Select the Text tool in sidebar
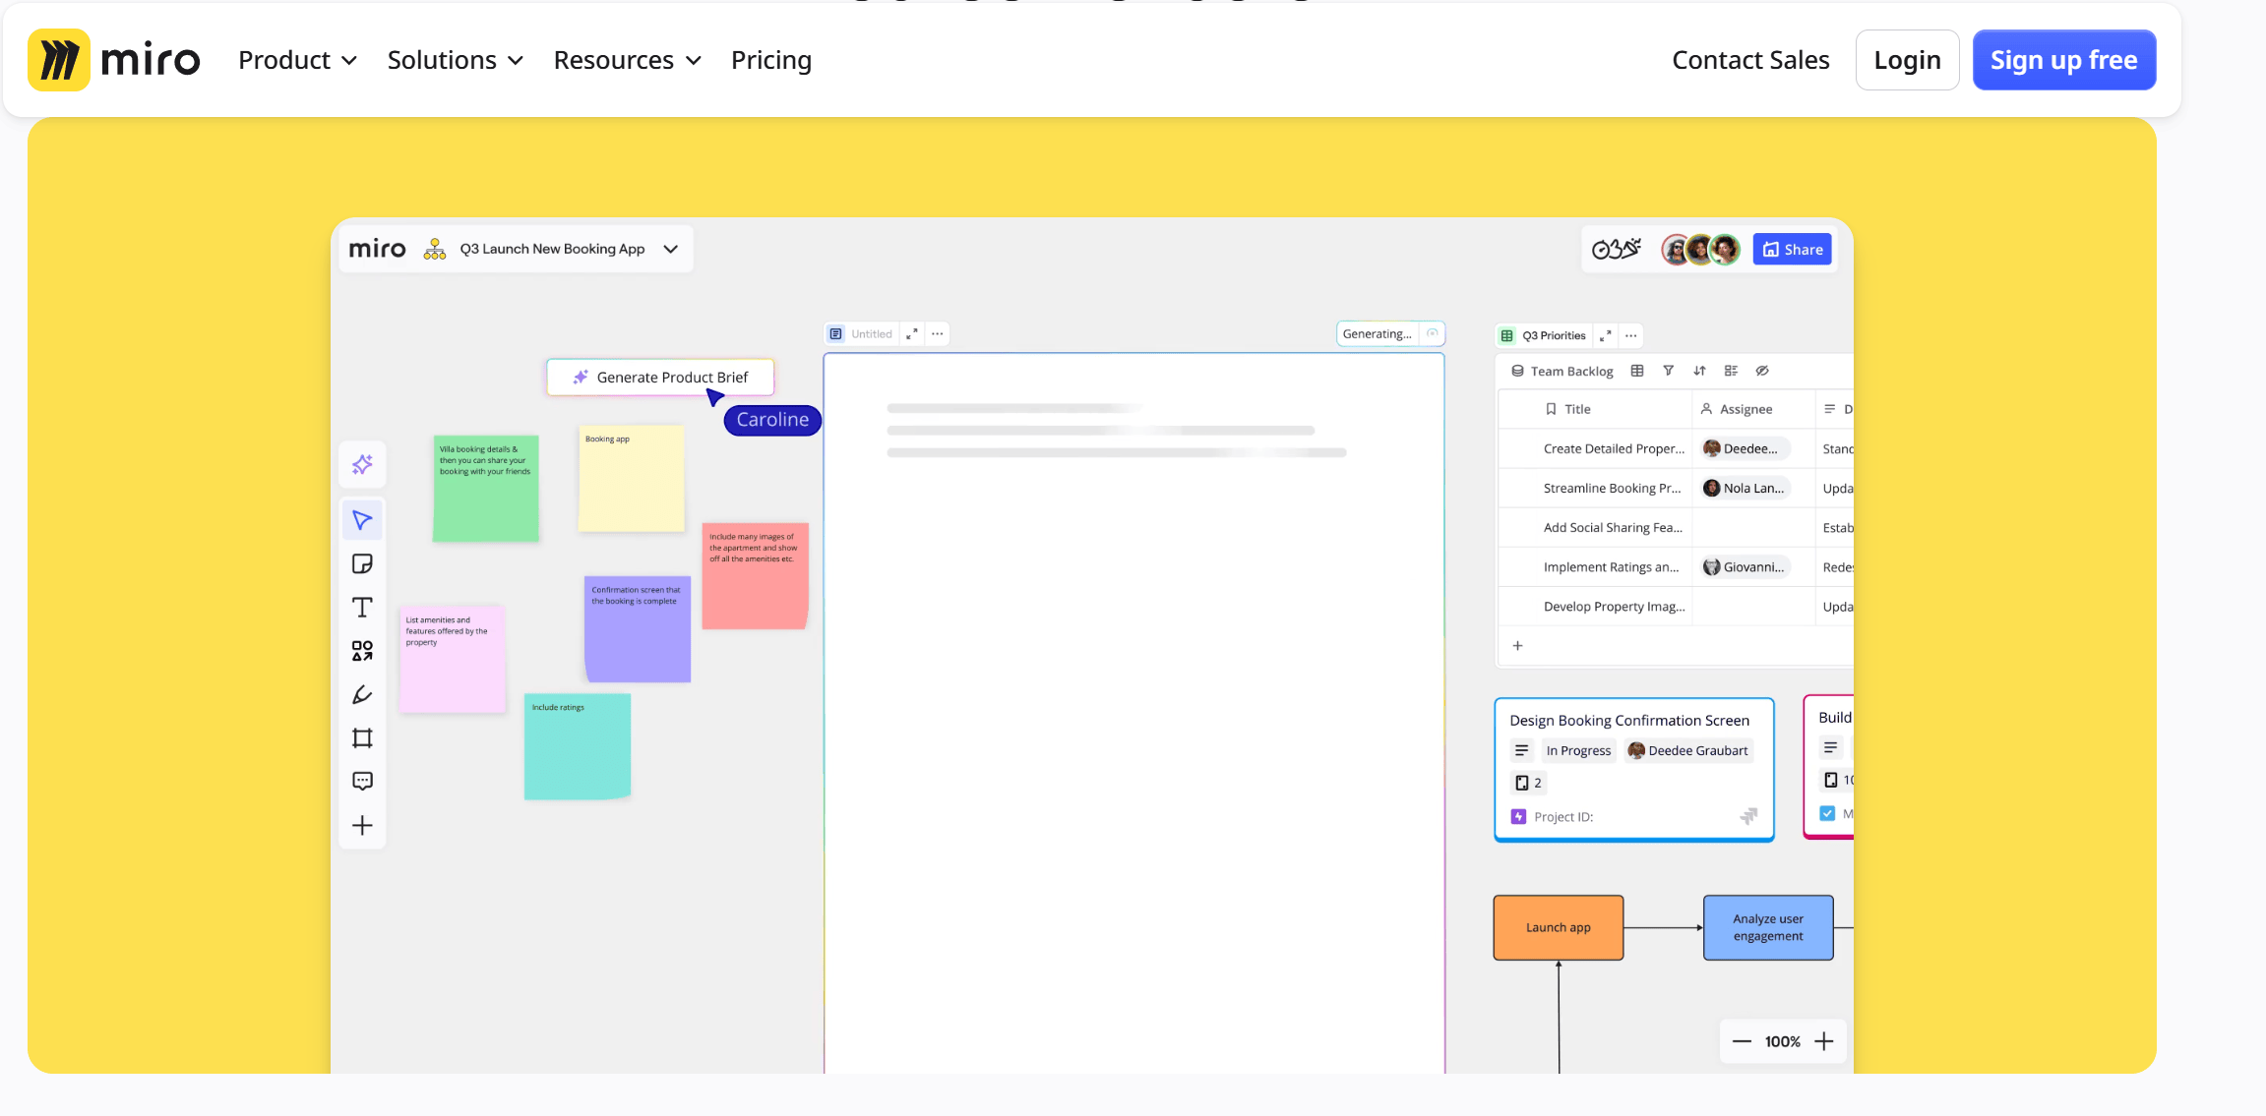This screenshot has width=2266, height=1116. pyautogui.click(x=362, y=608)
